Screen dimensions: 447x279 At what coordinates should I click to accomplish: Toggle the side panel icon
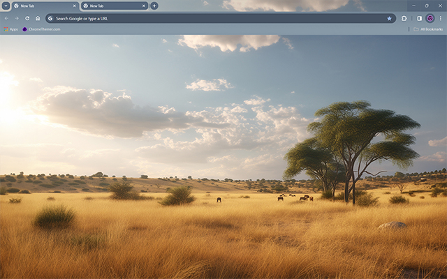click(x=419, y=19)
